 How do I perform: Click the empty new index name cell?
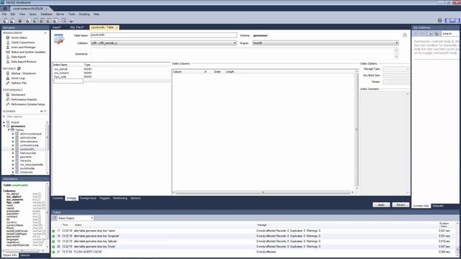(x=68, y=81)
